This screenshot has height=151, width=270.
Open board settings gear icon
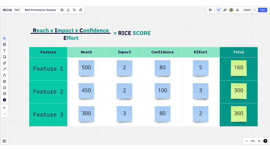tap(62, 10)
